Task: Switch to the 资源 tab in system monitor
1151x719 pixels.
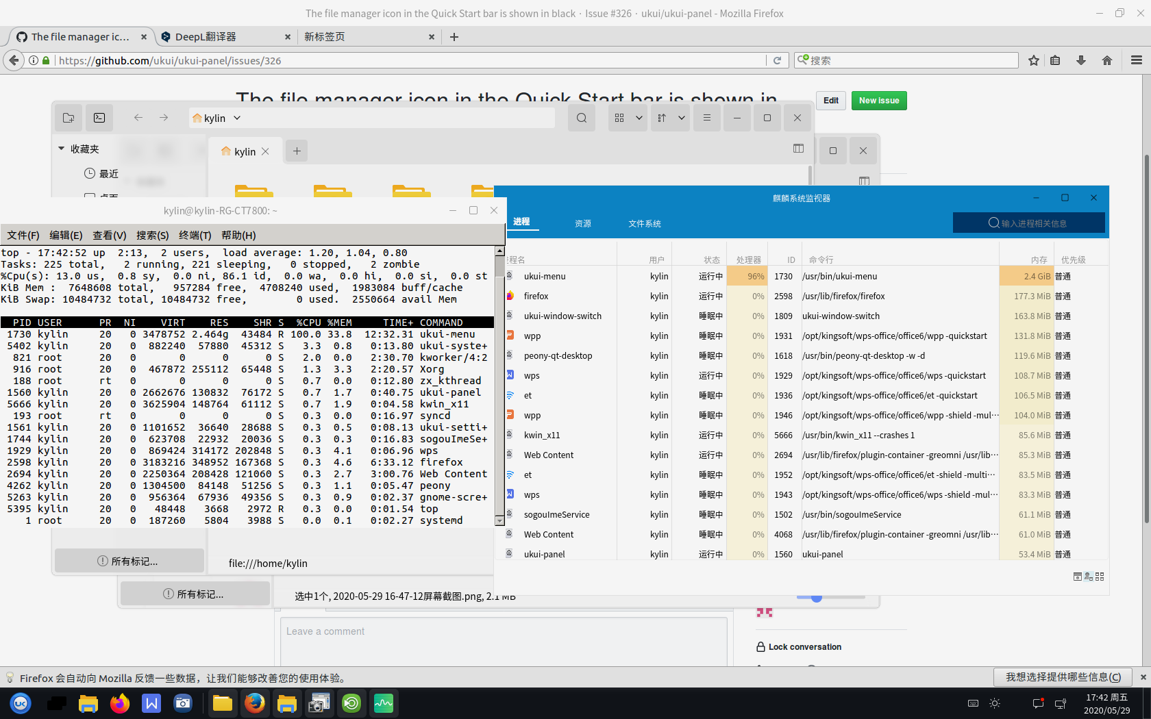Action: pos(582,223)
